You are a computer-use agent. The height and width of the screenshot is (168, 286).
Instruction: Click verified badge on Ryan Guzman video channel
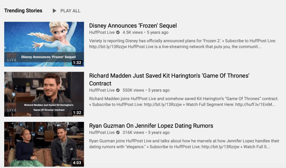118,132
